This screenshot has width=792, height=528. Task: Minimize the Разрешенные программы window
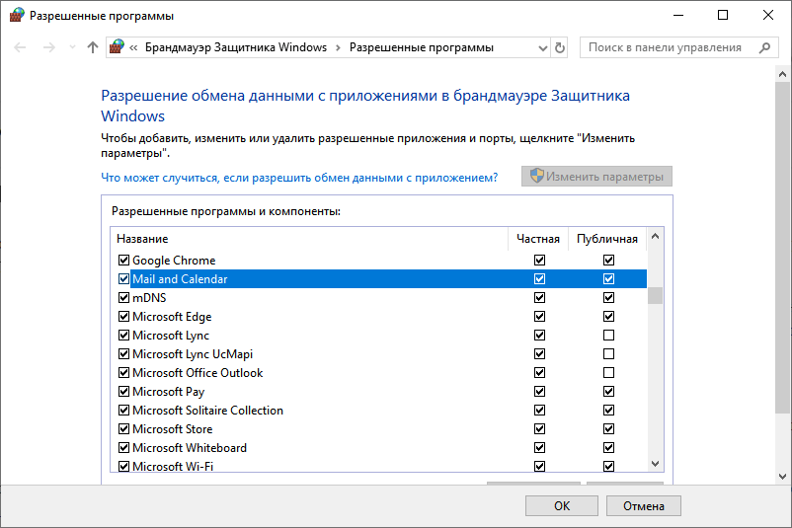[677, 15]
